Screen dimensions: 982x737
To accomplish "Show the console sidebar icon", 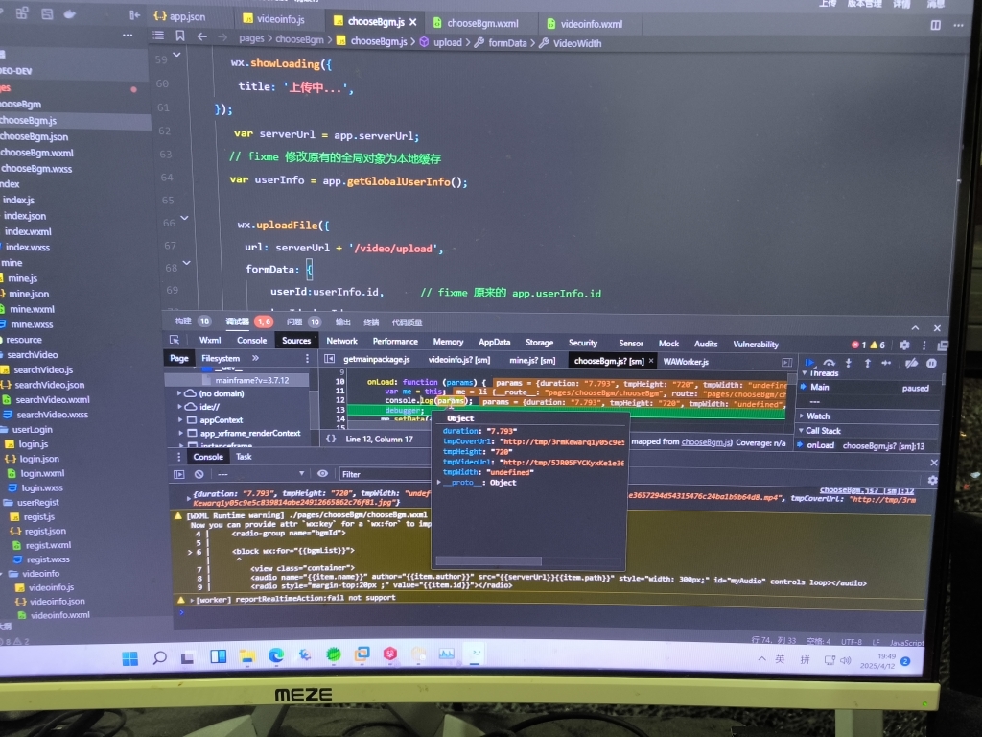I will coord(179,474).
